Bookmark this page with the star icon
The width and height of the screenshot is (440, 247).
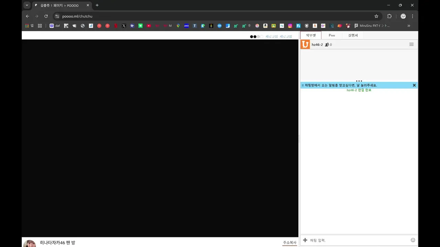click(376, 16)
